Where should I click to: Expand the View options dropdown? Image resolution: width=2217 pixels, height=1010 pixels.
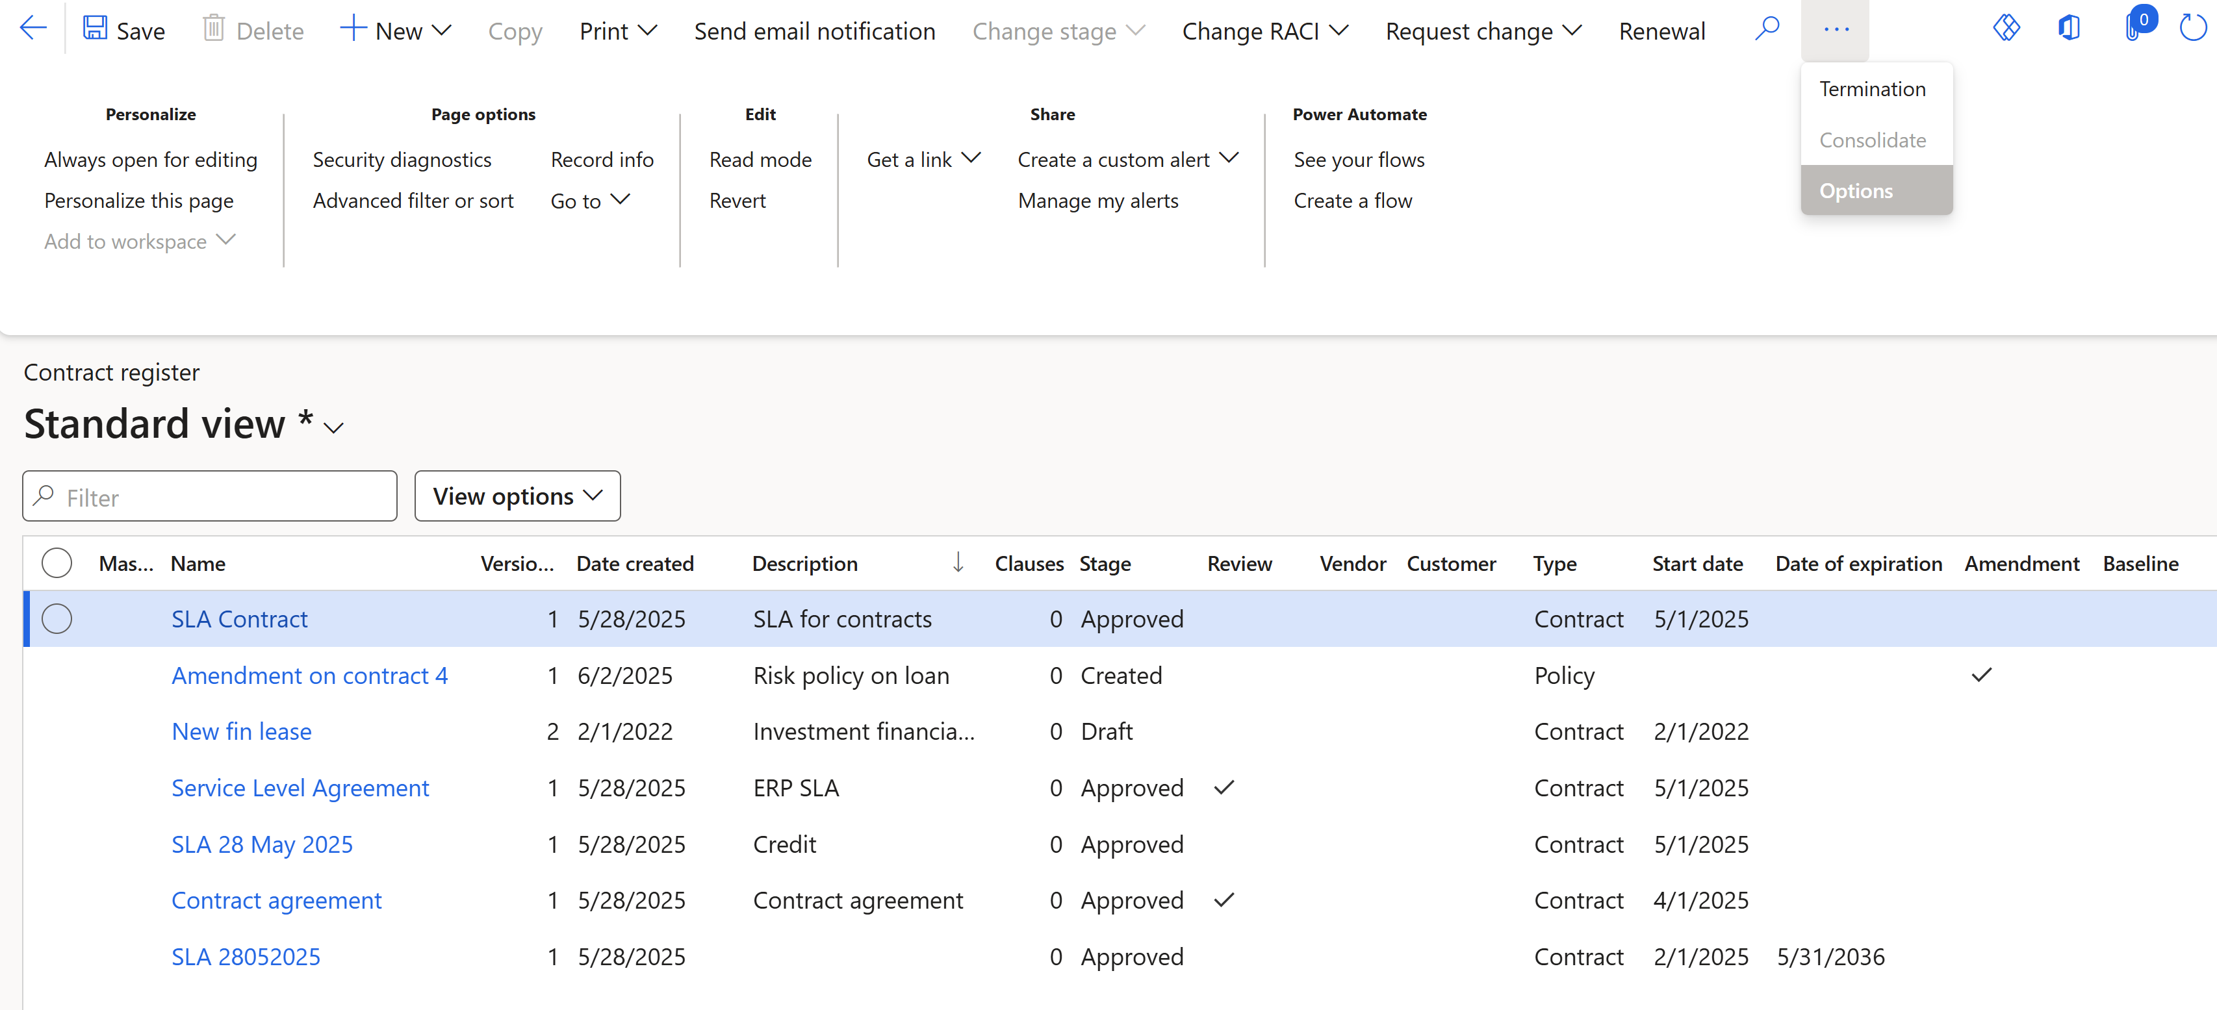(517, 496)
